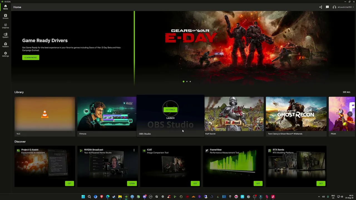Click the LEARN MORE button
356x200 pixels.
point(31,57)
